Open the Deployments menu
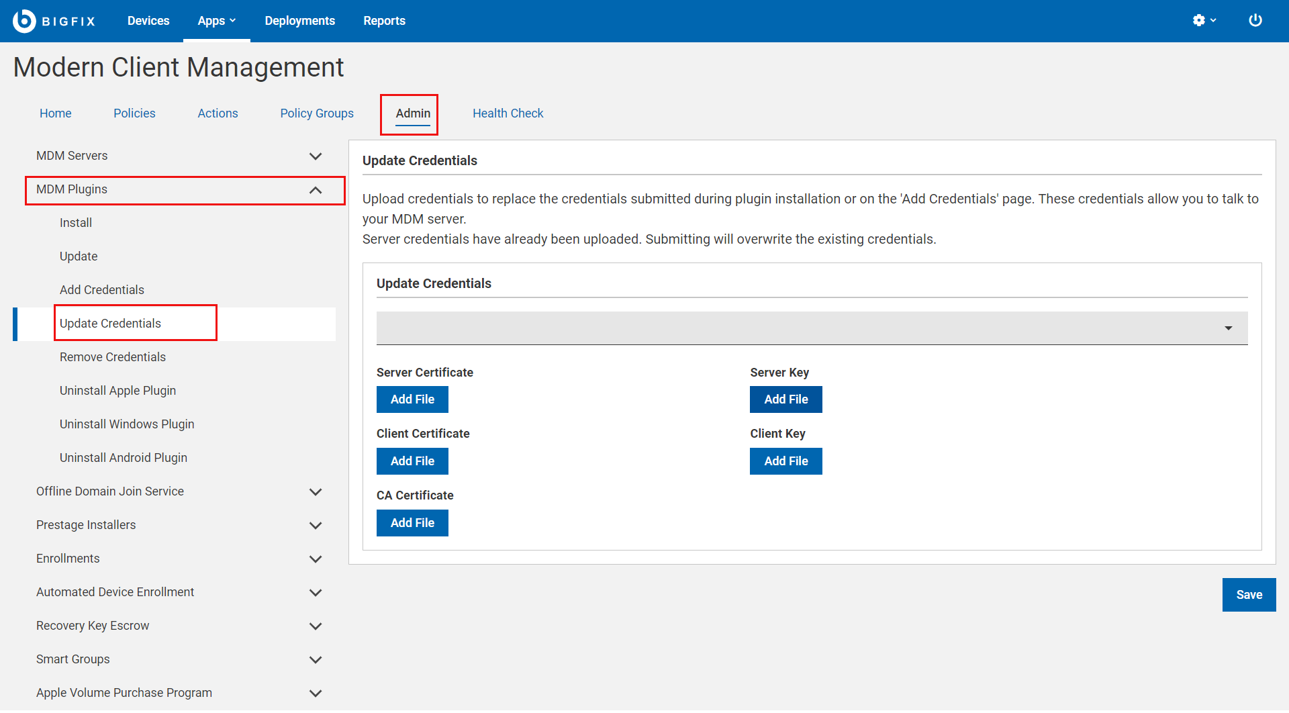Viewport: 1289px width, 713px height. pos(299,21)
